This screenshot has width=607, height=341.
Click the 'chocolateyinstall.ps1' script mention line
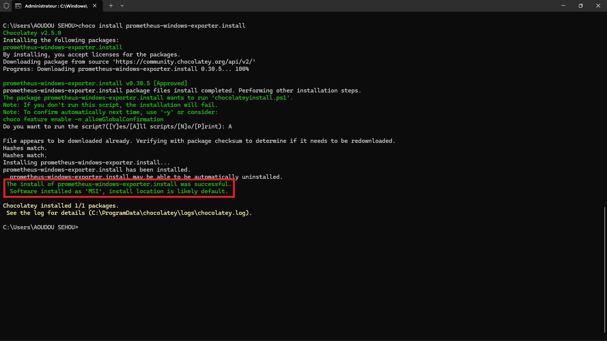pyautogui.click(x=148, y=98)
